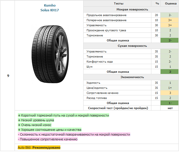179x152 pixels.
Task: Select 'Низкий уровень шума' advantage line
Action: point(36,120)
